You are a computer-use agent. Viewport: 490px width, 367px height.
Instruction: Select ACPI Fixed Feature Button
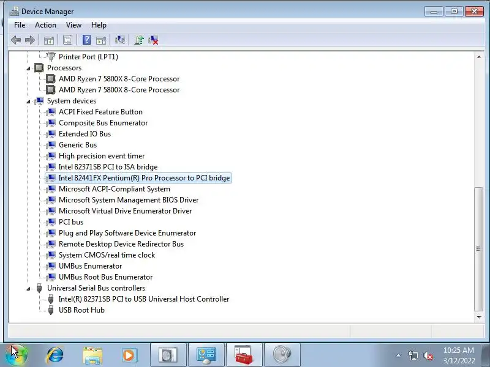coord(100,112)
